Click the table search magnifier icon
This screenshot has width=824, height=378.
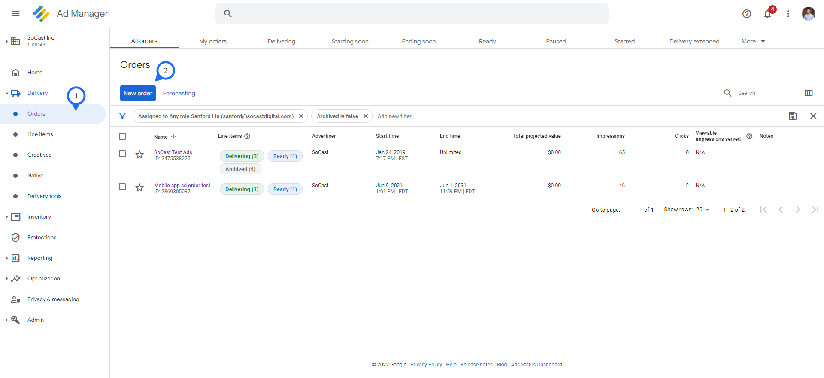point(728,93)
